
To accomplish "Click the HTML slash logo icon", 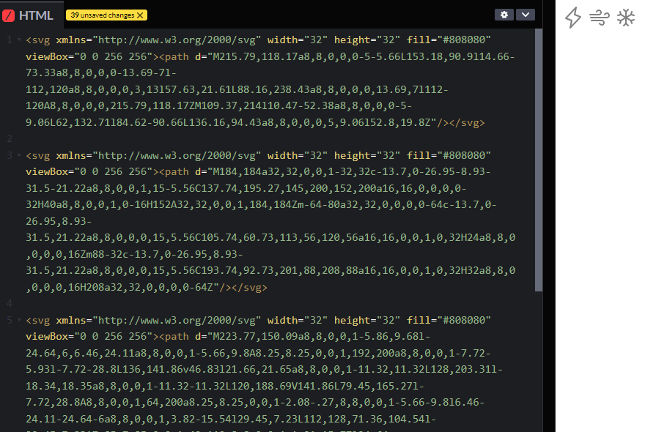I will [x=8, y=15].
